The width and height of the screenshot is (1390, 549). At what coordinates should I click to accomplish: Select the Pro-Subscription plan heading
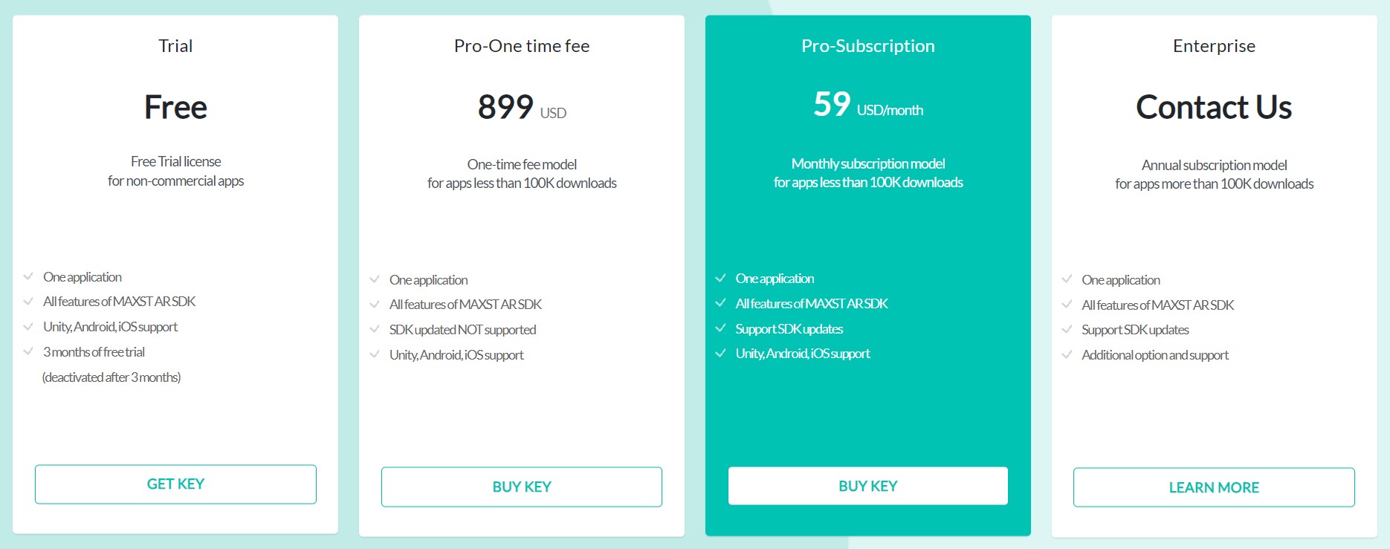(868, 46)
